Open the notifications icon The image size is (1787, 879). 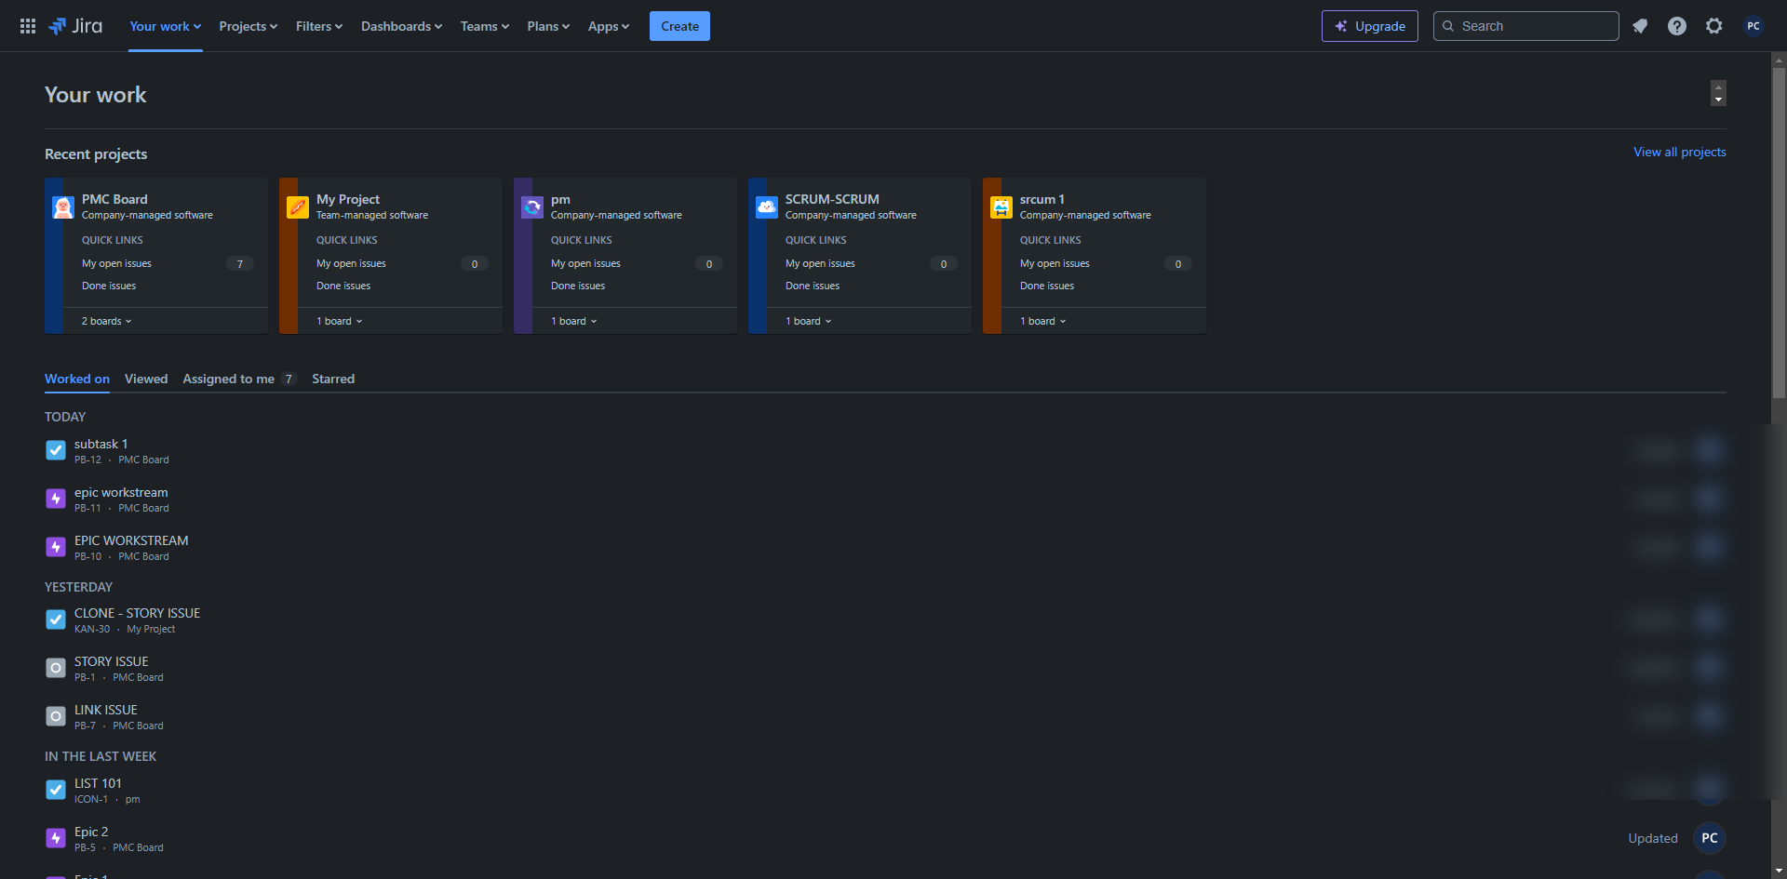(1640, 26)
